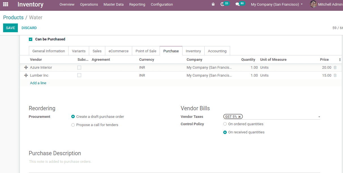Click Add a line link

[38, 83]
